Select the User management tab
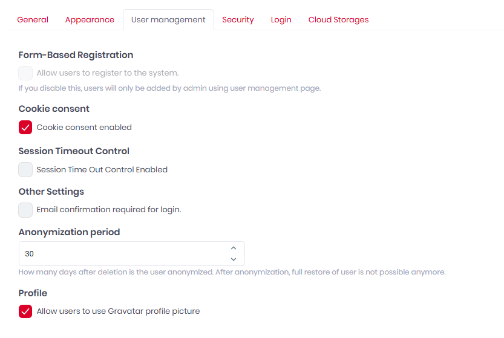The height and width of the screenshot is (338, 504). tap(168, 20)
